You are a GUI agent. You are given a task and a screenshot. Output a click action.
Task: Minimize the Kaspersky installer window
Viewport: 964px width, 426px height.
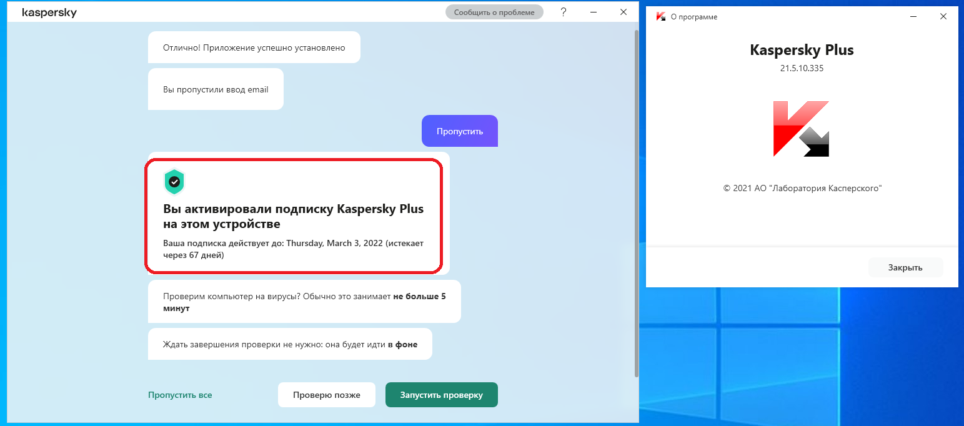point(594,12)
